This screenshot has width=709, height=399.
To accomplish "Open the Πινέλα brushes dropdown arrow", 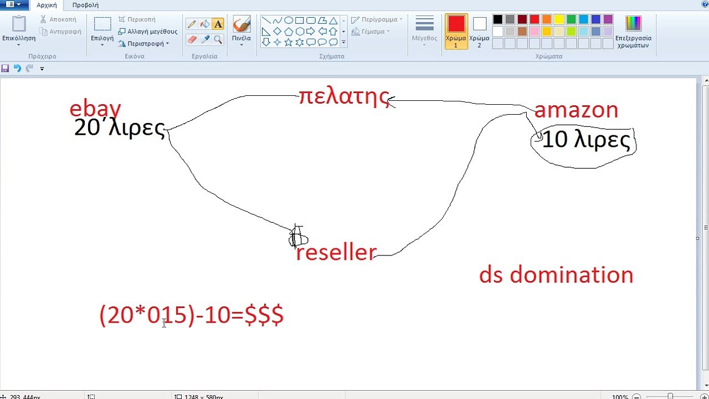I will (242, 45).
